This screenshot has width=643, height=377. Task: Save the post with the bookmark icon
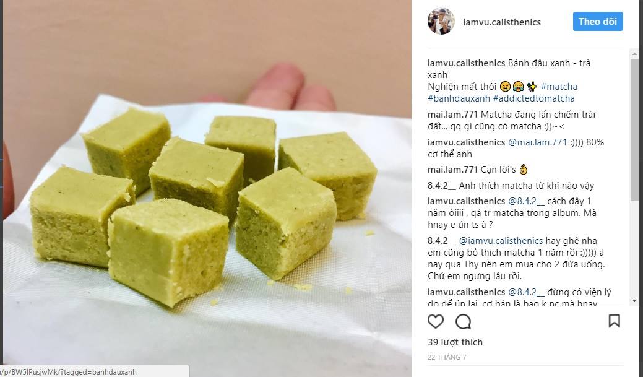615,321
